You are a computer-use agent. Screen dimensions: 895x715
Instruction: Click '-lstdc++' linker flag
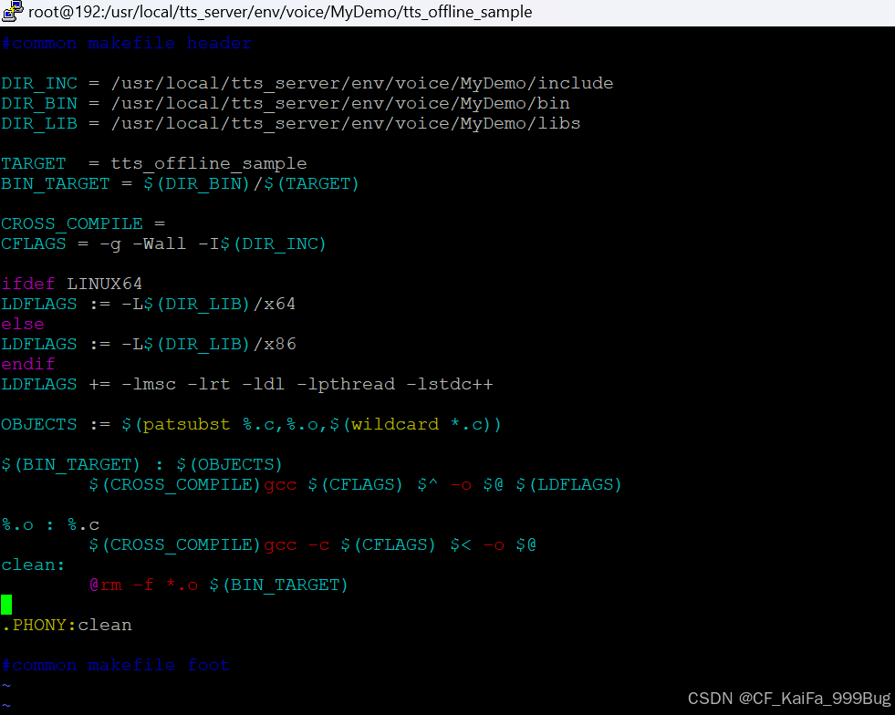tap(449, 385)
